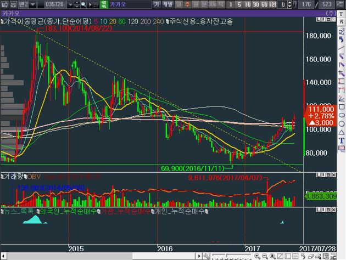
Task: Click the 가격이동평균 indicator label
Action: point(47,21)
